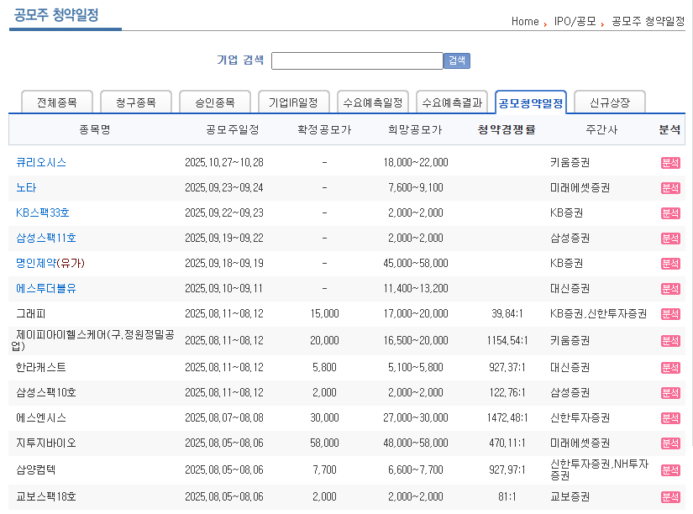
Task: Click the 1472.48:1 competition rate
Action: click(507, 417)
